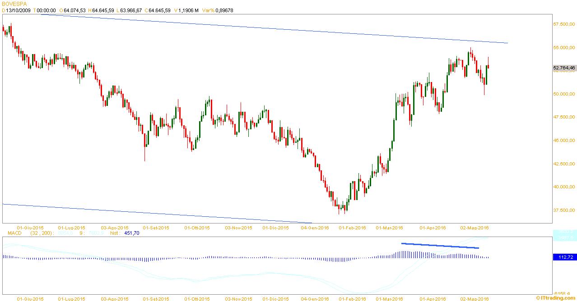
Task: Click the 37.500,00 price axis label
Action: point(564,210)
